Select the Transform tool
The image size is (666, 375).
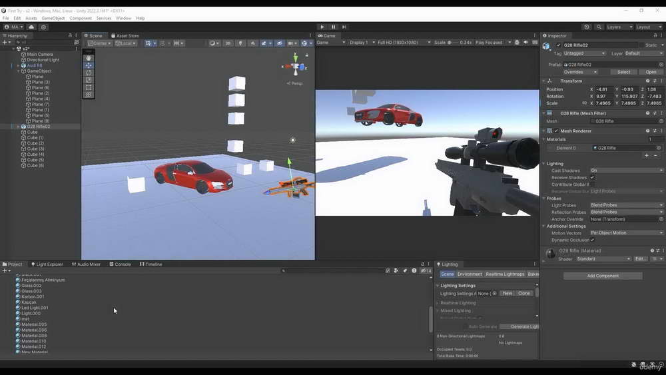point(89,95)
